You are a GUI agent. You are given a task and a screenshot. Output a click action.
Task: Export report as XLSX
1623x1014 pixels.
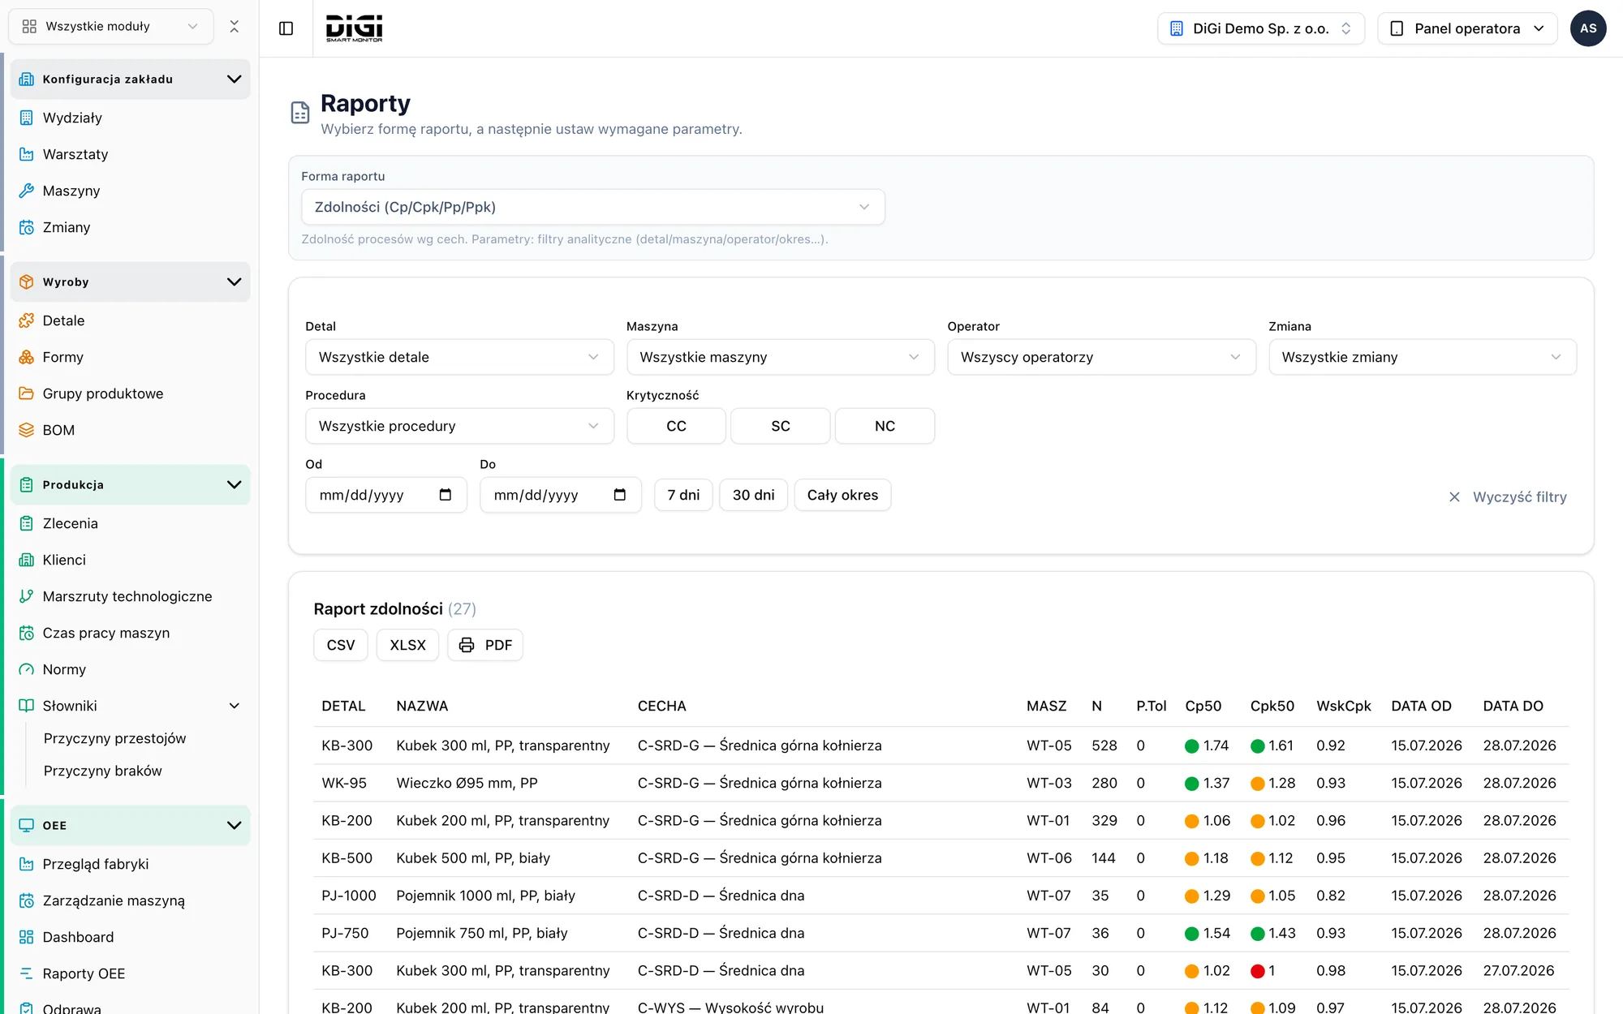coord(407,645)
